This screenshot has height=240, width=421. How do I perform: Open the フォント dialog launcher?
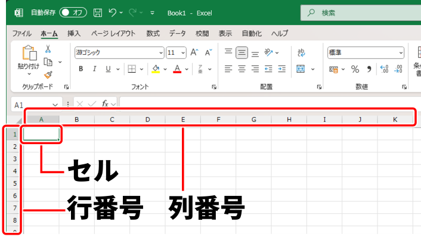[214, 87]
